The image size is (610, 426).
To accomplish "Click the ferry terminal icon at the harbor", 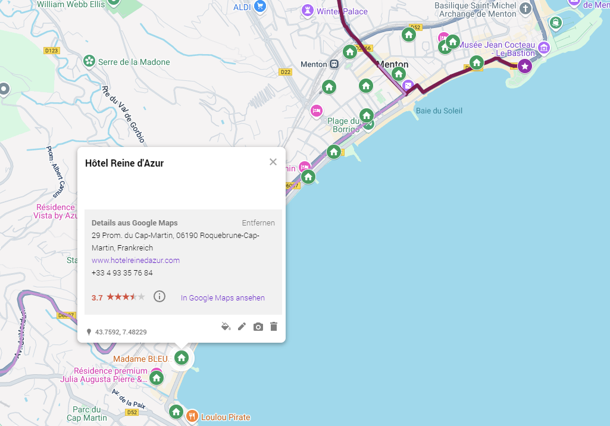I will click(x=555, y=23).
